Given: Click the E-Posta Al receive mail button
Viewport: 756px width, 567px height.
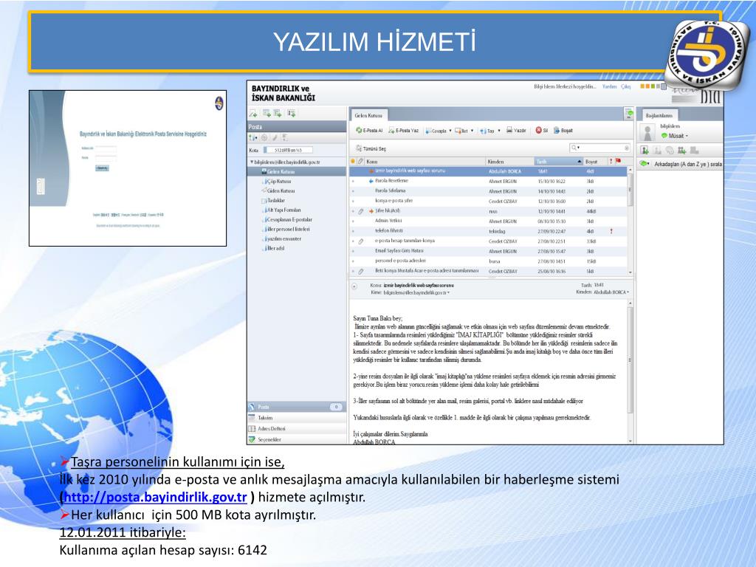Looking at the screenshot, I should point(369,130).
